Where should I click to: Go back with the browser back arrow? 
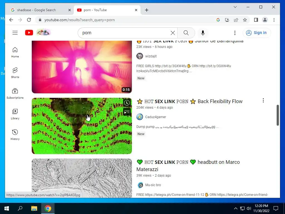(x=11, y=20)
